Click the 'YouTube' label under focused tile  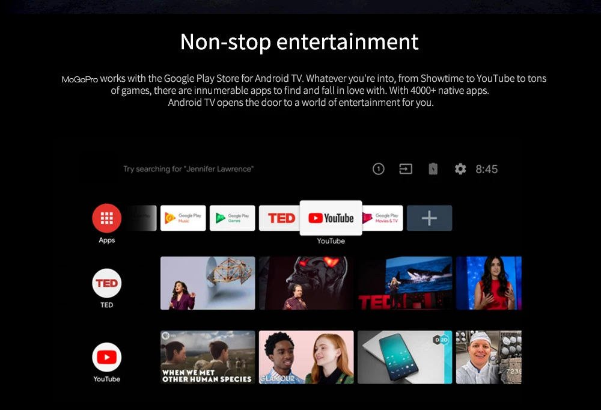click(331, 241)
